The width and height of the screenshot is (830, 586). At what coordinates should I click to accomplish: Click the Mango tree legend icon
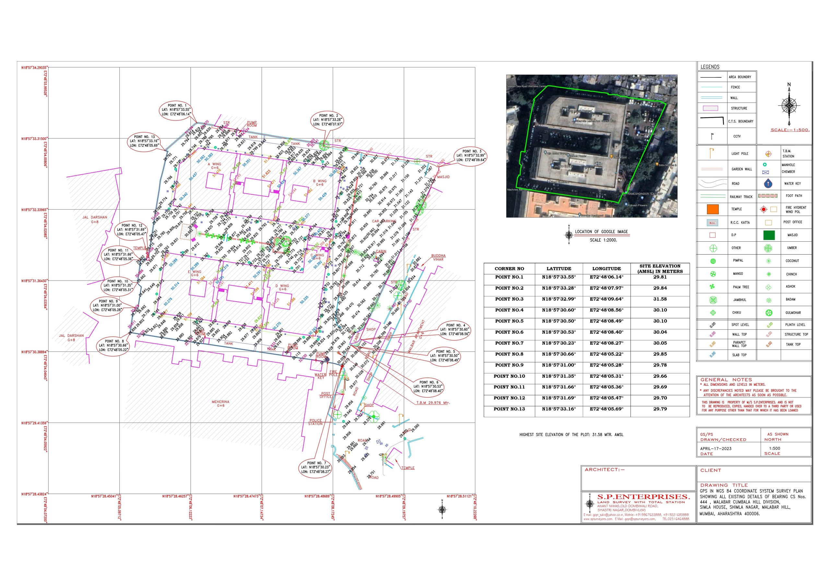(713, 274)
